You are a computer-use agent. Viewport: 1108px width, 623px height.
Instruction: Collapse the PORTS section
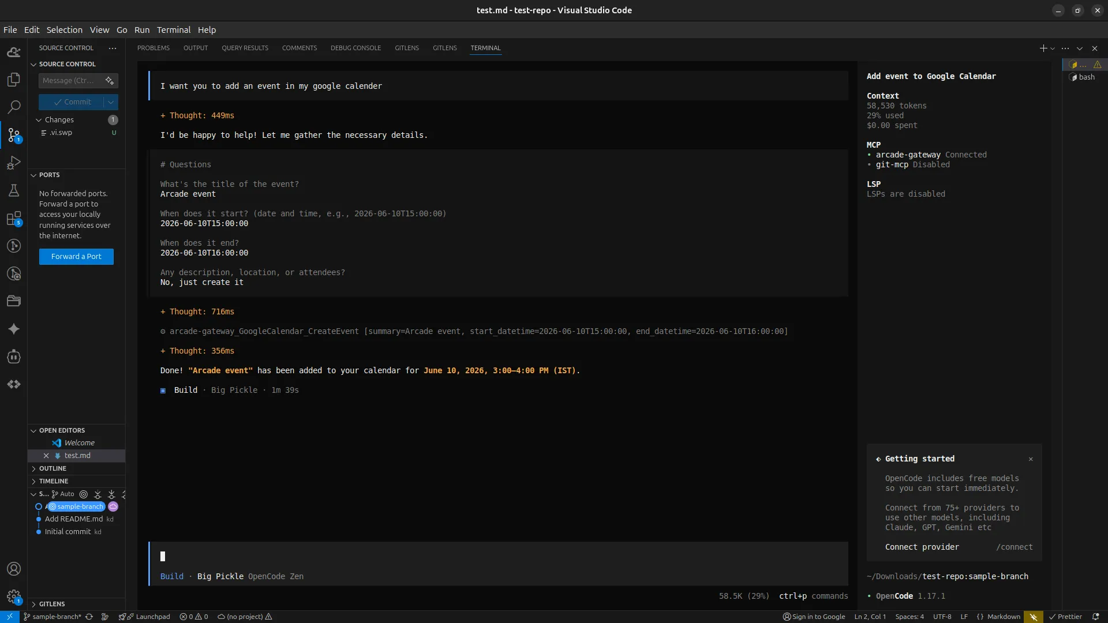pos(33,175)
